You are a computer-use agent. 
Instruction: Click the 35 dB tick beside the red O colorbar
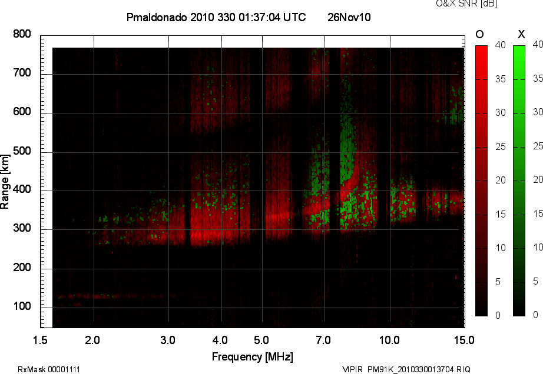(x=501, y=79)
